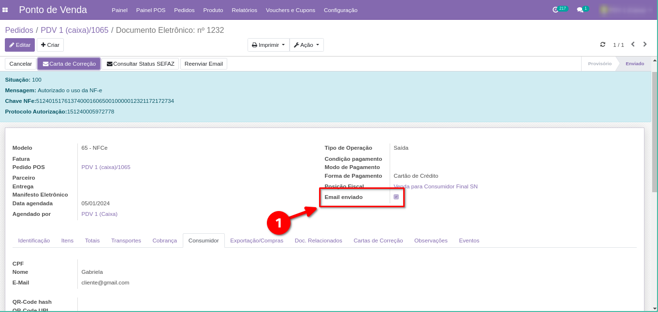Click the Pedidos breadcrumb link

[19, 30]
